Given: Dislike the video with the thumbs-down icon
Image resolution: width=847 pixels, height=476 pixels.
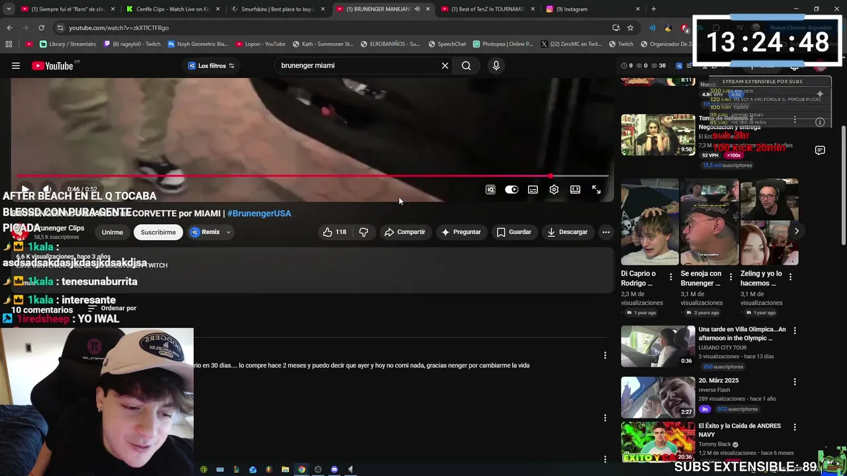Looking at the screenshot, I should point(363,232).
